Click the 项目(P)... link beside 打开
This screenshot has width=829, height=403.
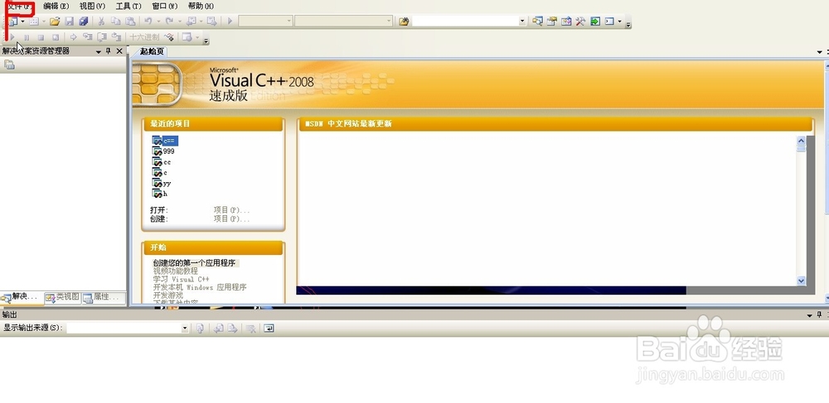(x=231, y=210)
